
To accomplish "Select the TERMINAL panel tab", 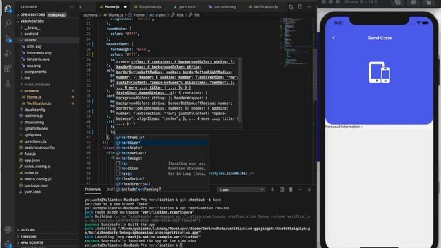I will [93, 189].
